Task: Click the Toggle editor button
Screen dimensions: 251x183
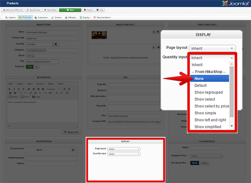Action: (x=71, y=132)
